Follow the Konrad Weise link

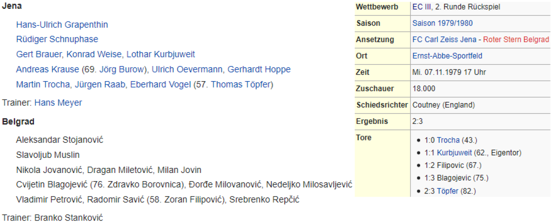point(94,55)
